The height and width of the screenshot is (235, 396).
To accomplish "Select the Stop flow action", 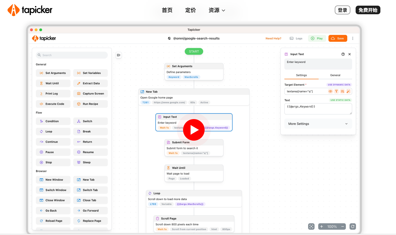I will (53, 162).
